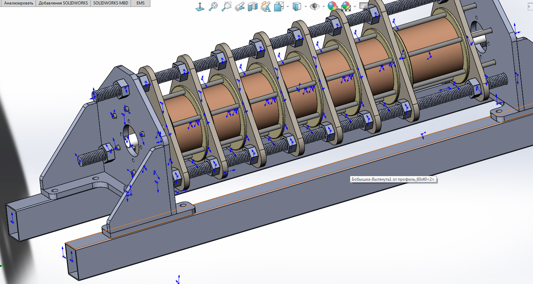533x284 pixels.
Task: Switch to the Анализировать tab
Action: tap(18, 3)
